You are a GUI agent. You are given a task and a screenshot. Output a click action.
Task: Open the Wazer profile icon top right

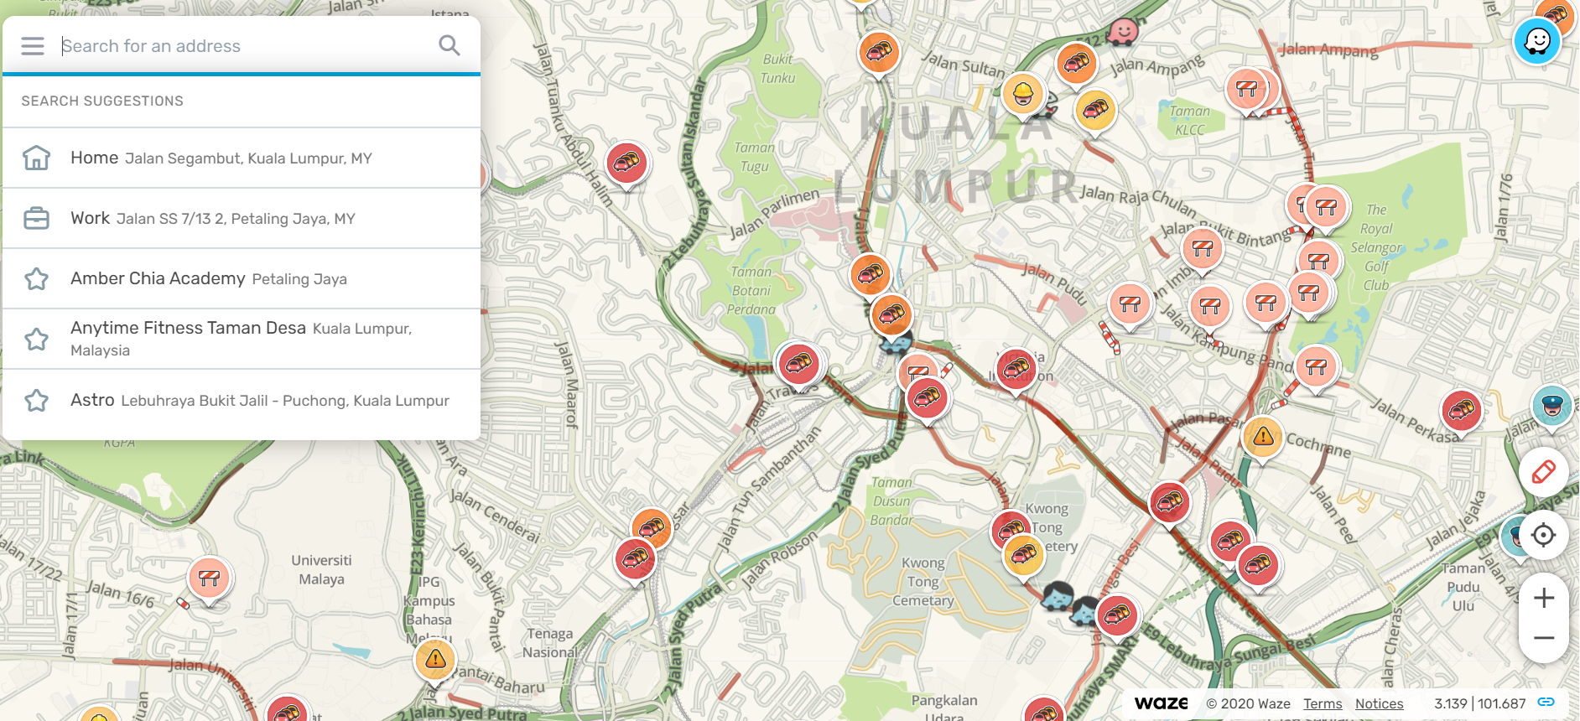tap(1537, 40)
